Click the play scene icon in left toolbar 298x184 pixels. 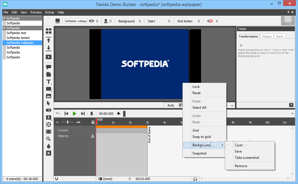49,57
